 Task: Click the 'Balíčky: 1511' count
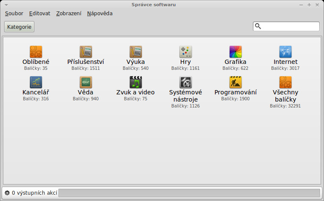pos(86,68)
